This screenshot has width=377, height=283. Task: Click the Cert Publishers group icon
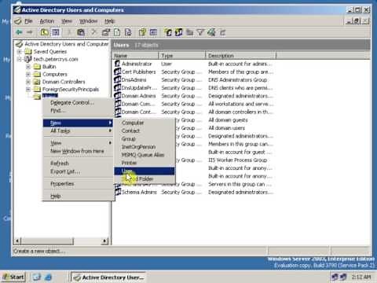click(x=118, y=72)
